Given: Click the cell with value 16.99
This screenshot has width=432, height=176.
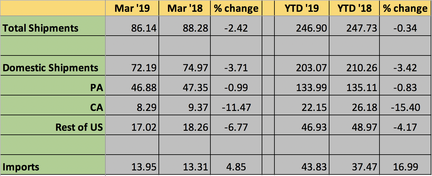Looking at the screenshot, I should pos(405,167).
